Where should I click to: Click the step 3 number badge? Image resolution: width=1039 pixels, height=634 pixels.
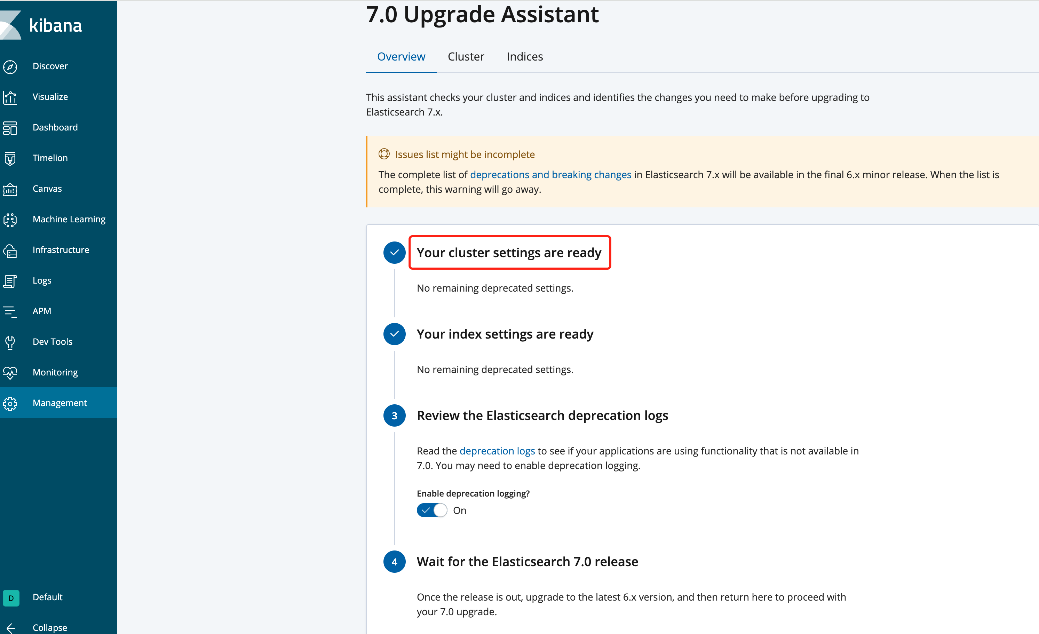(x=394, y=415)
